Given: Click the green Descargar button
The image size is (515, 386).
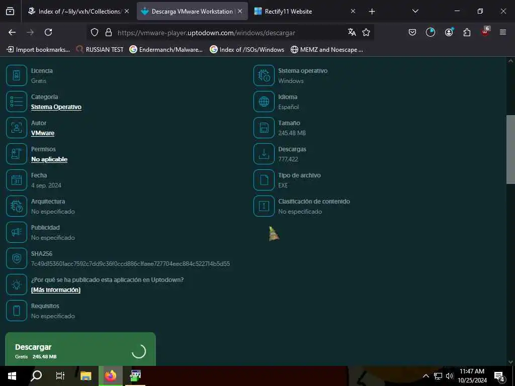Looking at the screenshot, I should pyautogui.click(x=80, y=349).
